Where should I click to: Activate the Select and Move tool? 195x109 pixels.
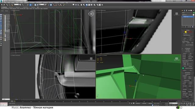tap(30, 5)
